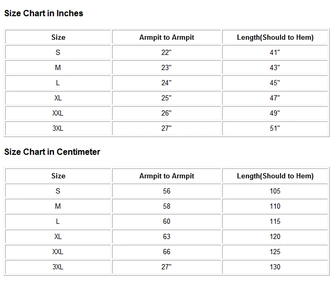The height and width of the screenshot is (284, 336).
Task: Click the 51" length cell for 3XL
Action: click(x=275, y=128)
